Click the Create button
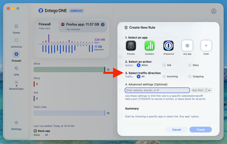The image size is (227, 144). pos(201,130)
